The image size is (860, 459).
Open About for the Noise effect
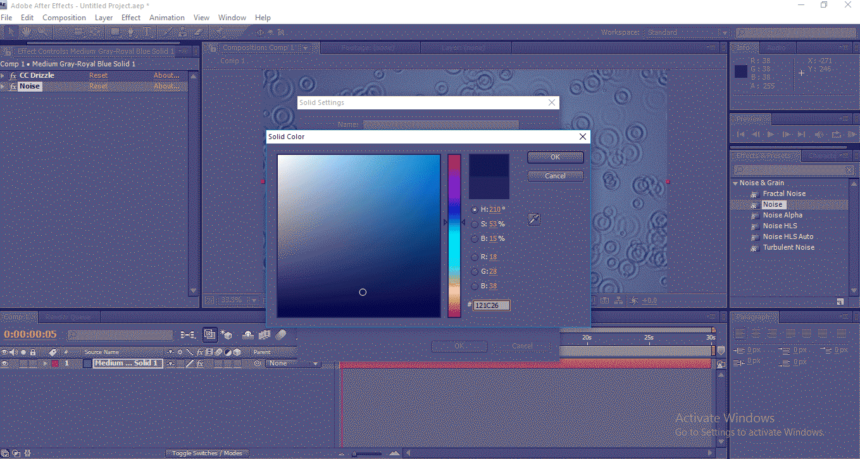click(166, 87)
